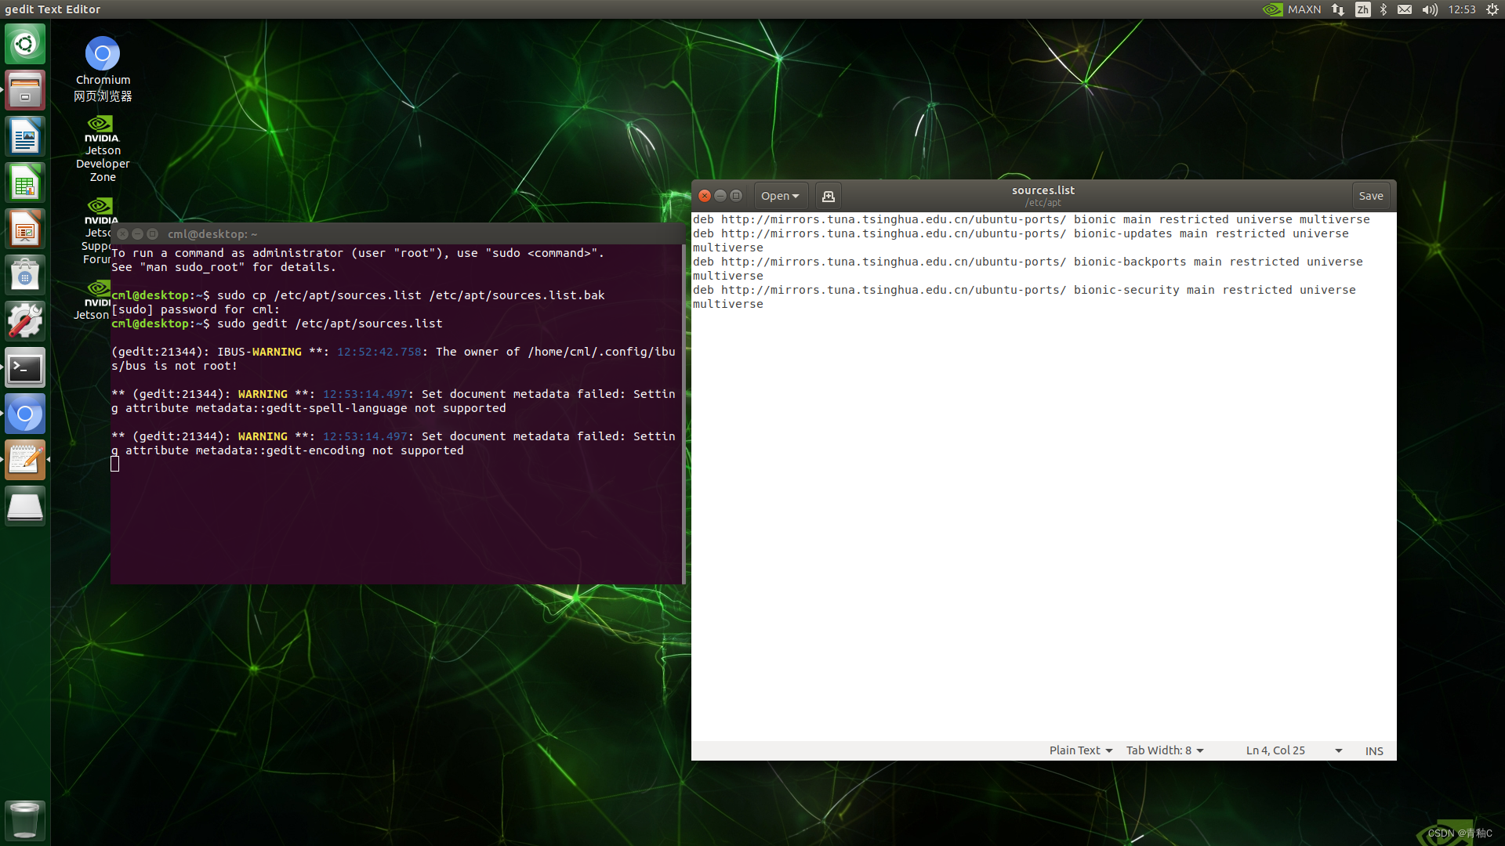Viewport: 1505px width, 846px height.
Task: Open the Zh input method indicator
Action: pyautogui.click(x=1363, y=9)
